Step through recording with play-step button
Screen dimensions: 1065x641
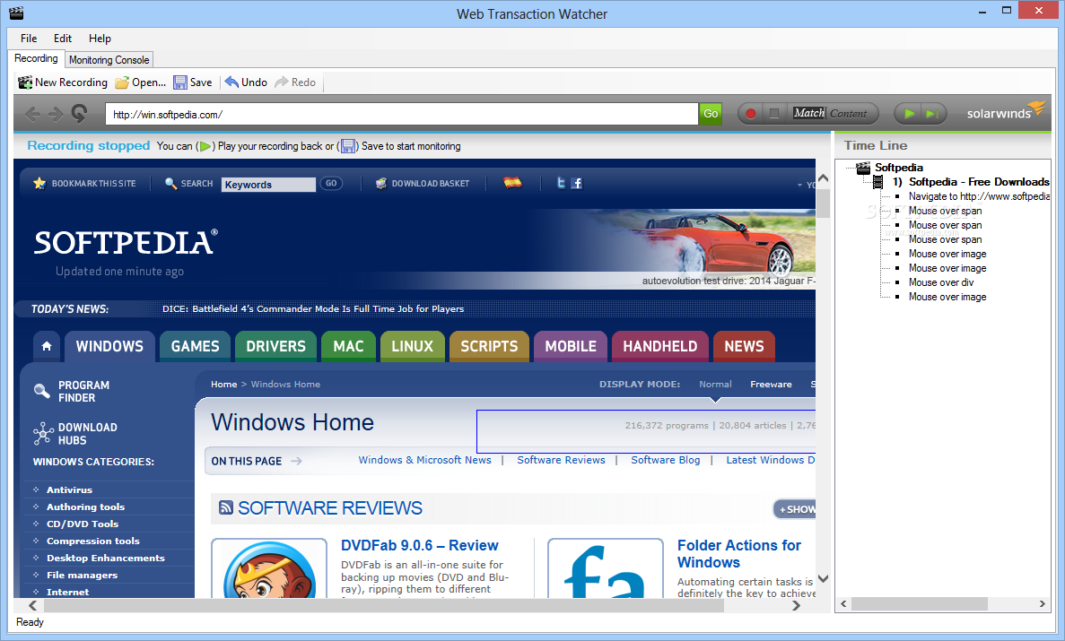932,113
